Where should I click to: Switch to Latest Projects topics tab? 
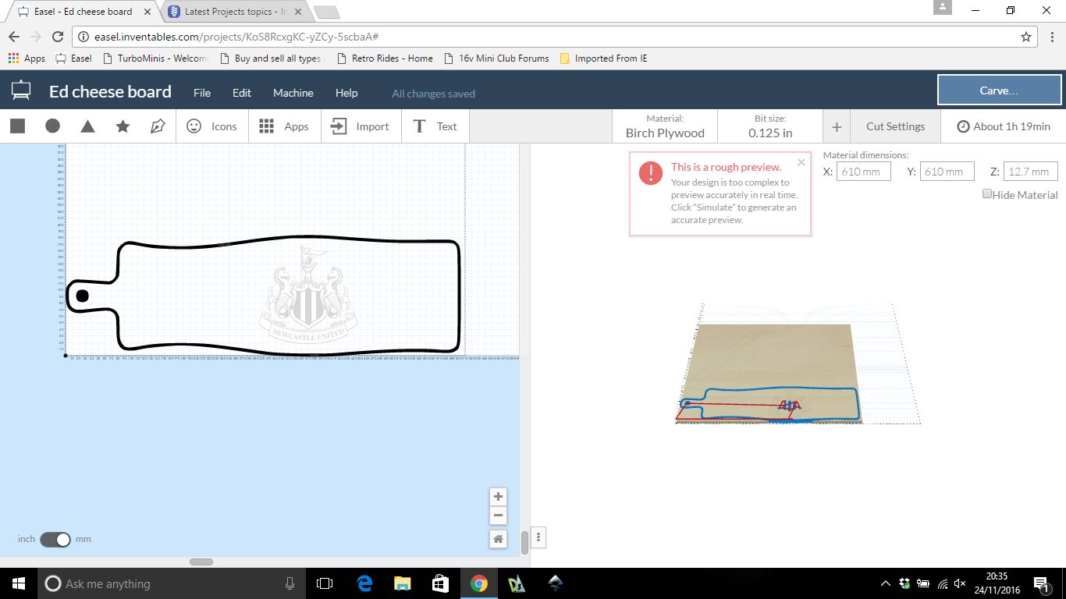pos(236,12)
